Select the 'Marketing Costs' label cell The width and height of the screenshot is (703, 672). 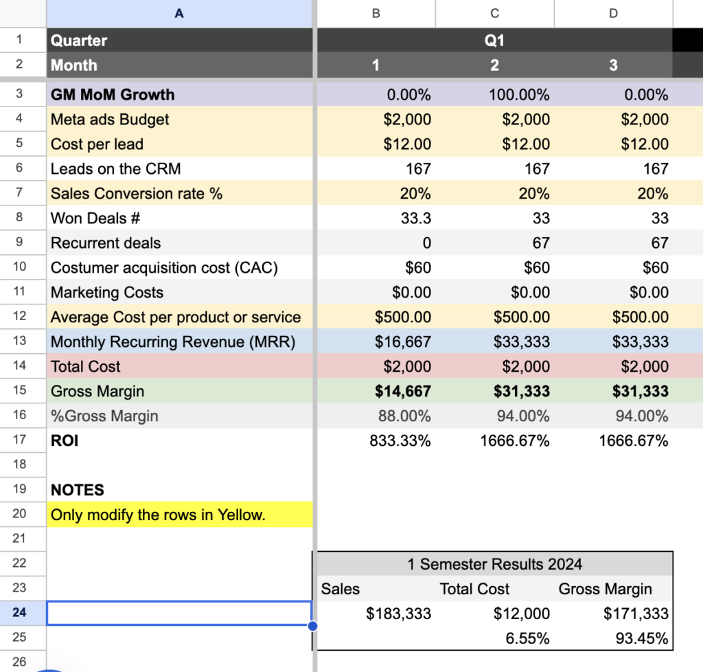point(179,292)
